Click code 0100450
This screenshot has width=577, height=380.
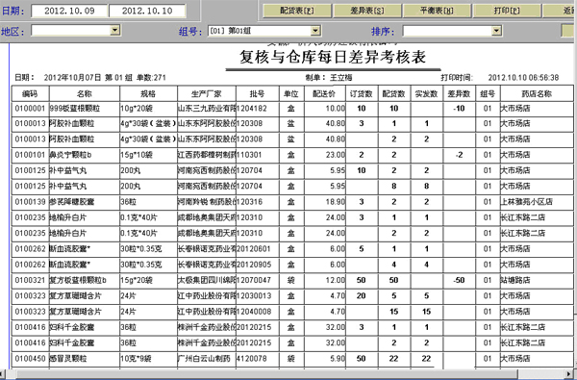(30, 358)
